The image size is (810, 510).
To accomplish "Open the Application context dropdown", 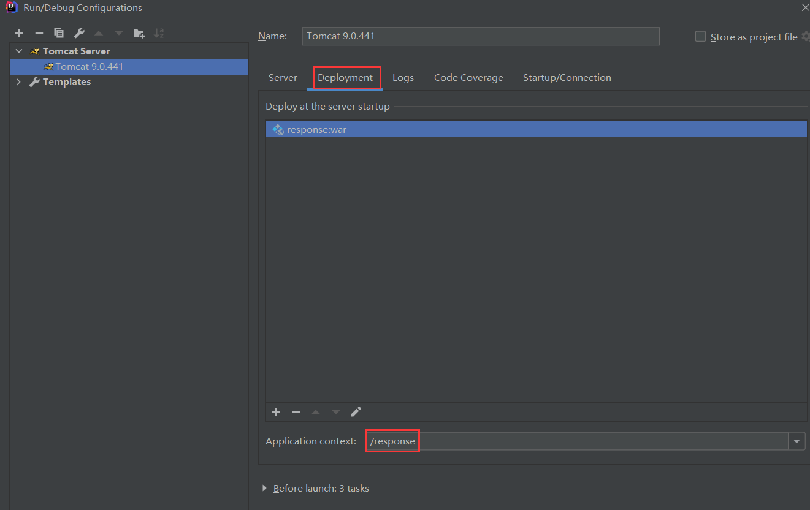I will (x=797, y=441).
